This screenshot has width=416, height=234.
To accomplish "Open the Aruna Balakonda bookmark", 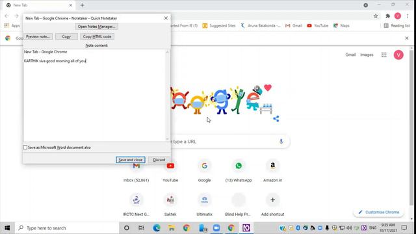I will click(x=261, y=26).
